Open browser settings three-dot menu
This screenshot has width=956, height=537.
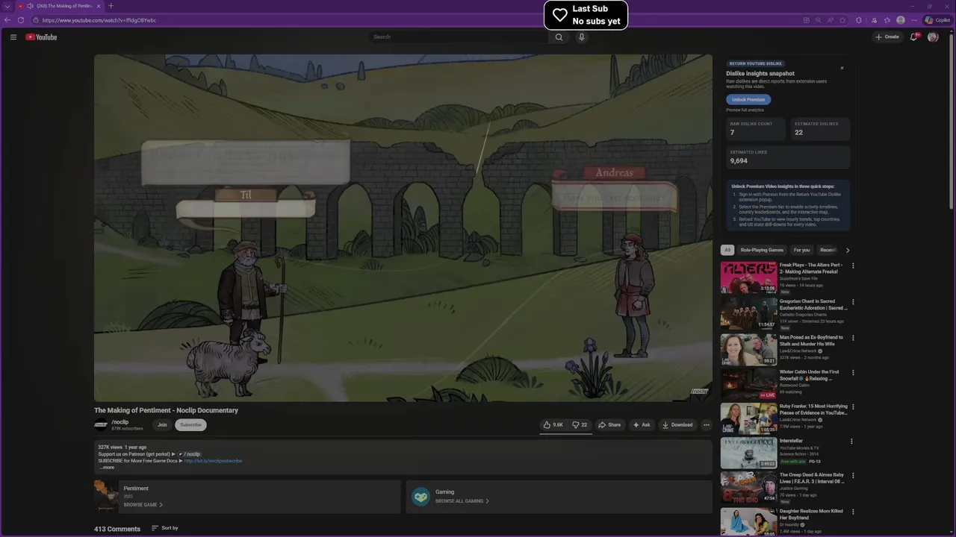click(x=913, y=20)
